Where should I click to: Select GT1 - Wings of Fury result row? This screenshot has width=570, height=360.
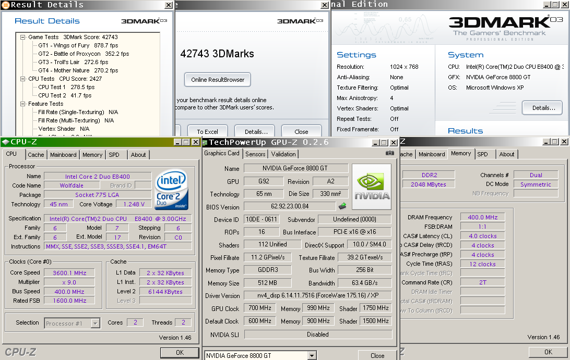tap(78, 45)
